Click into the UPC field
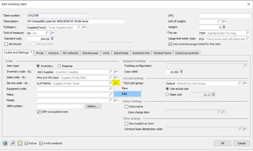The image size is (253, 151). 224,16
